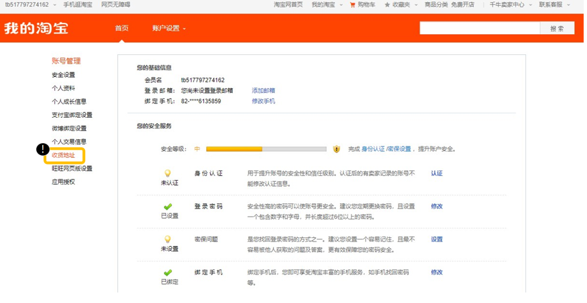Open 支付宝绑定设置 in sidebar
The height and width of the screenshot is (303, 587).
click(x=72, y=115)
